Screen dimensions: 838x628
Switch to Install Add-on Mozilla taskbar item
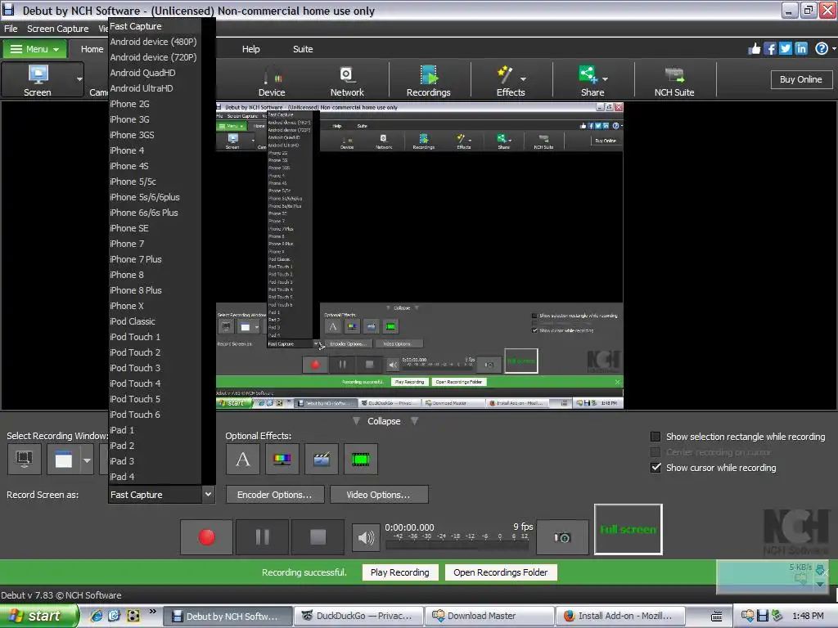pos(620,616)
